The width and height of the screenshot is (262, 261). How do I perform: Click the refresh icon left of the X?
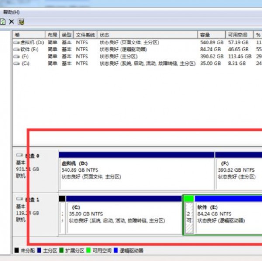pyautogui.click(x=3, y=22)
